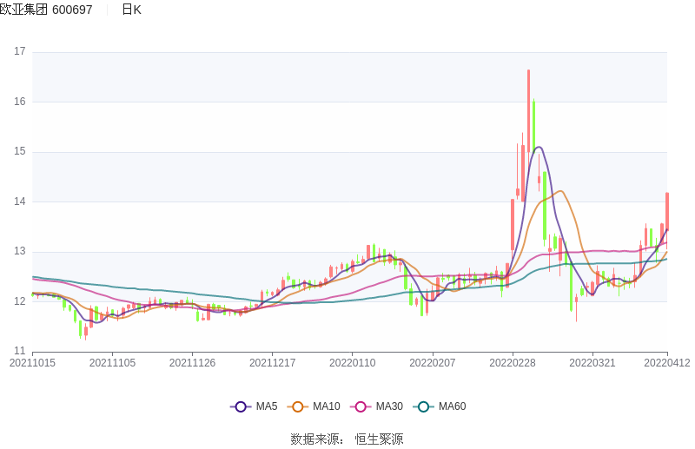Click the 欧亚集团 600697 stock title
Viewport: 695px width, 449px height.
46,10
